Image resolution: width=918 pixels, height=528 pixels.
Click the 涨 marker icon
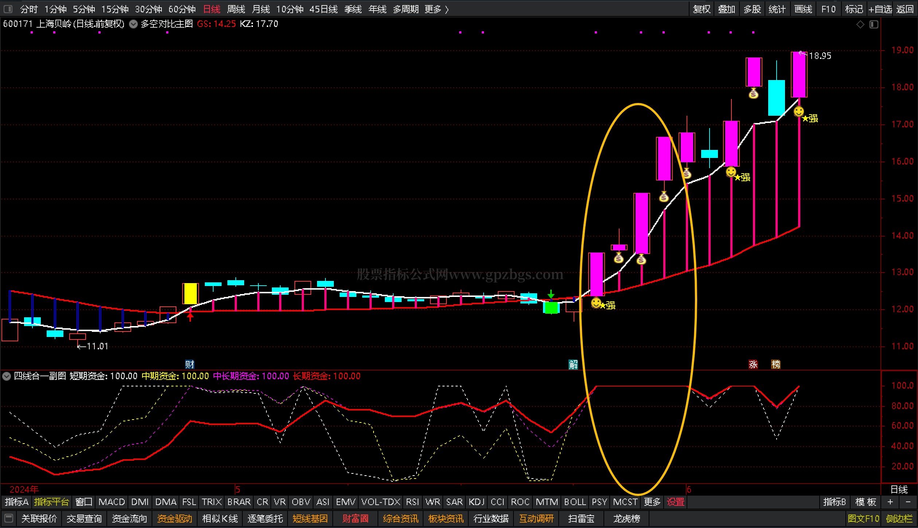(753, 364)
